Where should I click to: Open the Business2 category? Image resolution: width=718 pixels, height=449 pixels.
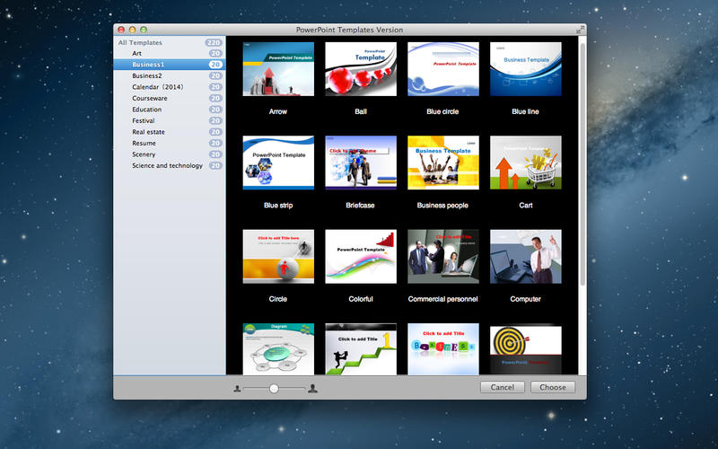(148, 76)
